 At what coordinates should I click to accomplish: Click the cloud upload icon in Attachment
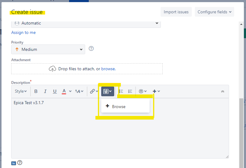click(x=52, y=69)
